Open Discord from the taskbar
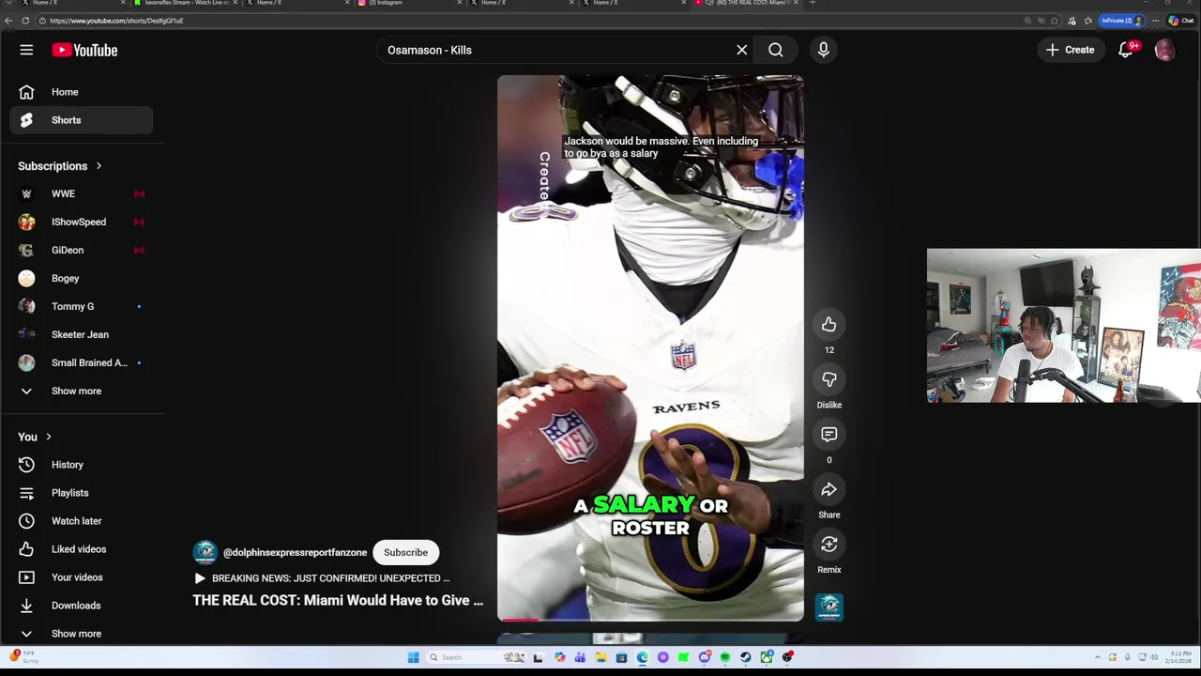The image size is (1201, 676). [x=705, y=657]
